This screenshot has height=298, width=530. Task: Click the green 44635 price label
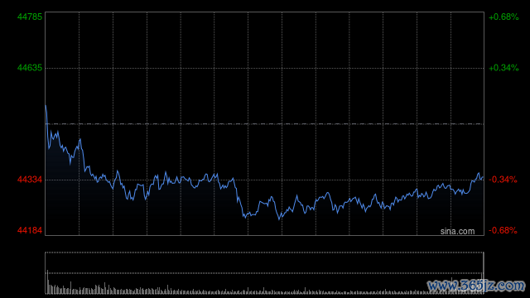30,68
